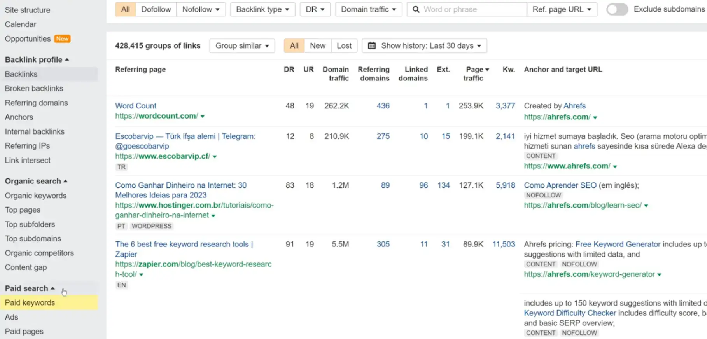
Task: Expand ahrefs.com/keyword-generator target arrow
Action: click(x=659, y=275)
